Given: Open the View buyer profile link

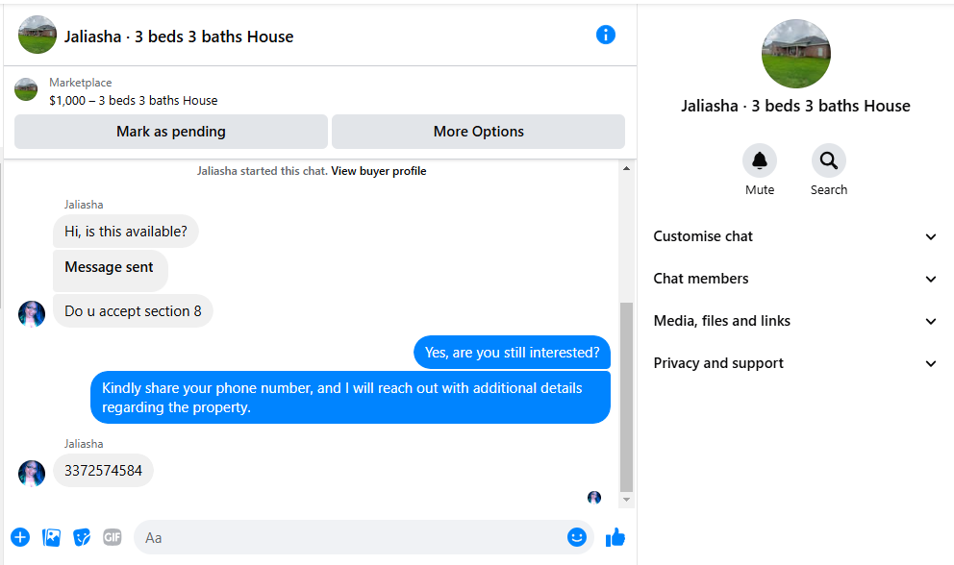Looking at the screenshot, I should (x=379, y=171).
